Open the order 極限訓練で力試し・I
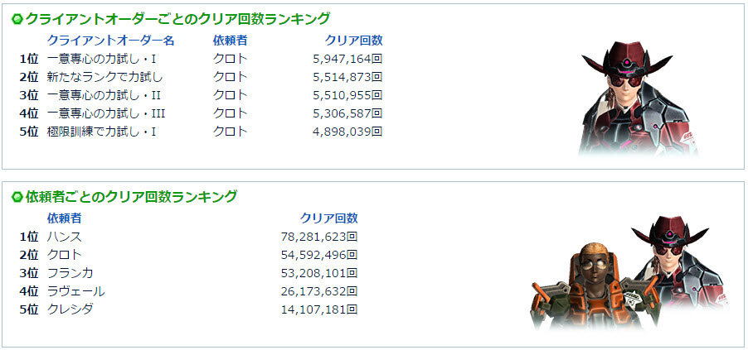Image resolution: width=748 pixels, height=350 pixels. [102, 132]
